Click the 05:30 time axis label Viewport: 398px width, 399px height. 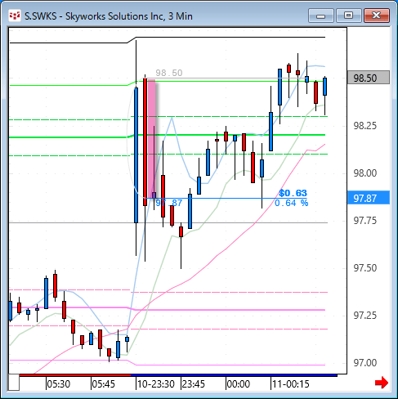click(59, 383)
